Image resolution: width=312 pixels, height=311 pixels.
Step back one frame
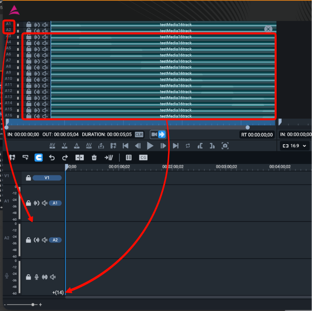pyautogui.click(x=138, y=146)
